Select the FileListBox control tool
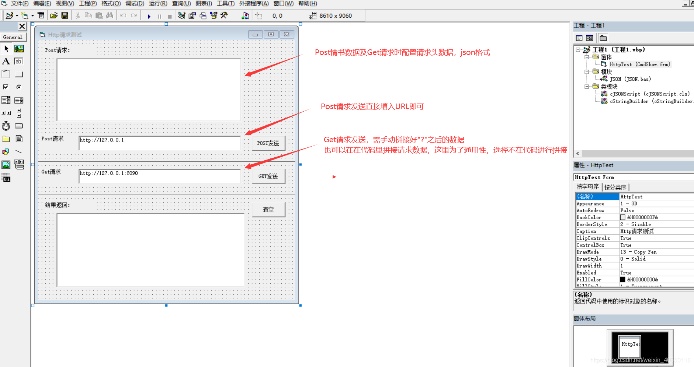Viewport: 694px width, 367px height. [19, 139]
